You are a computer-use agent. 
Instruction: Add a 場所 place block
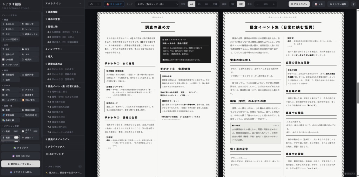point(10,80)
